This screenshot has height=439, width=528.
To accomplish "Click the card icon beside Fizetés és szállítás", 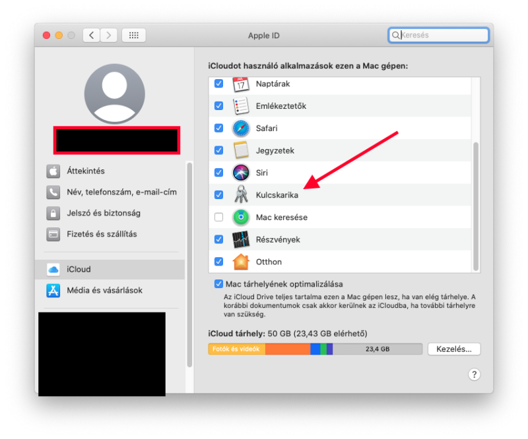I will pyautogui.click(x=53, y=234).
